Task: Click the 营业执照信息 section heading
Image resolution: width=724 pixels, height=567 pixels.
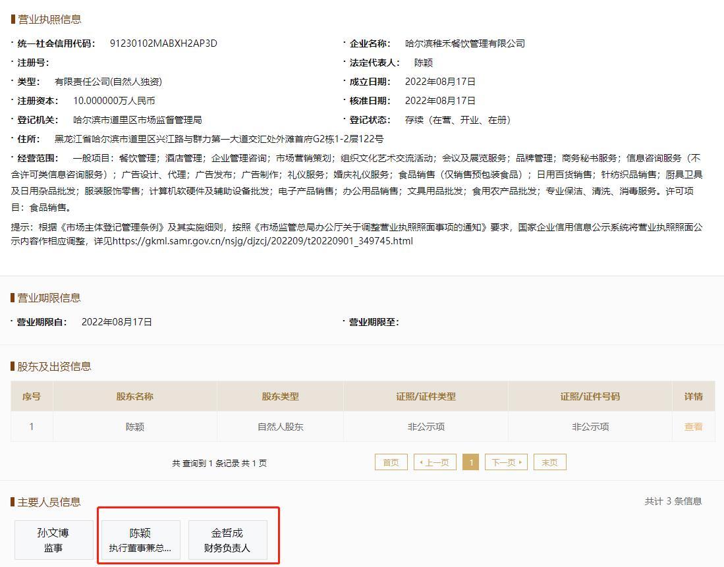Action: pyautogui.click(x=49, y=19)
